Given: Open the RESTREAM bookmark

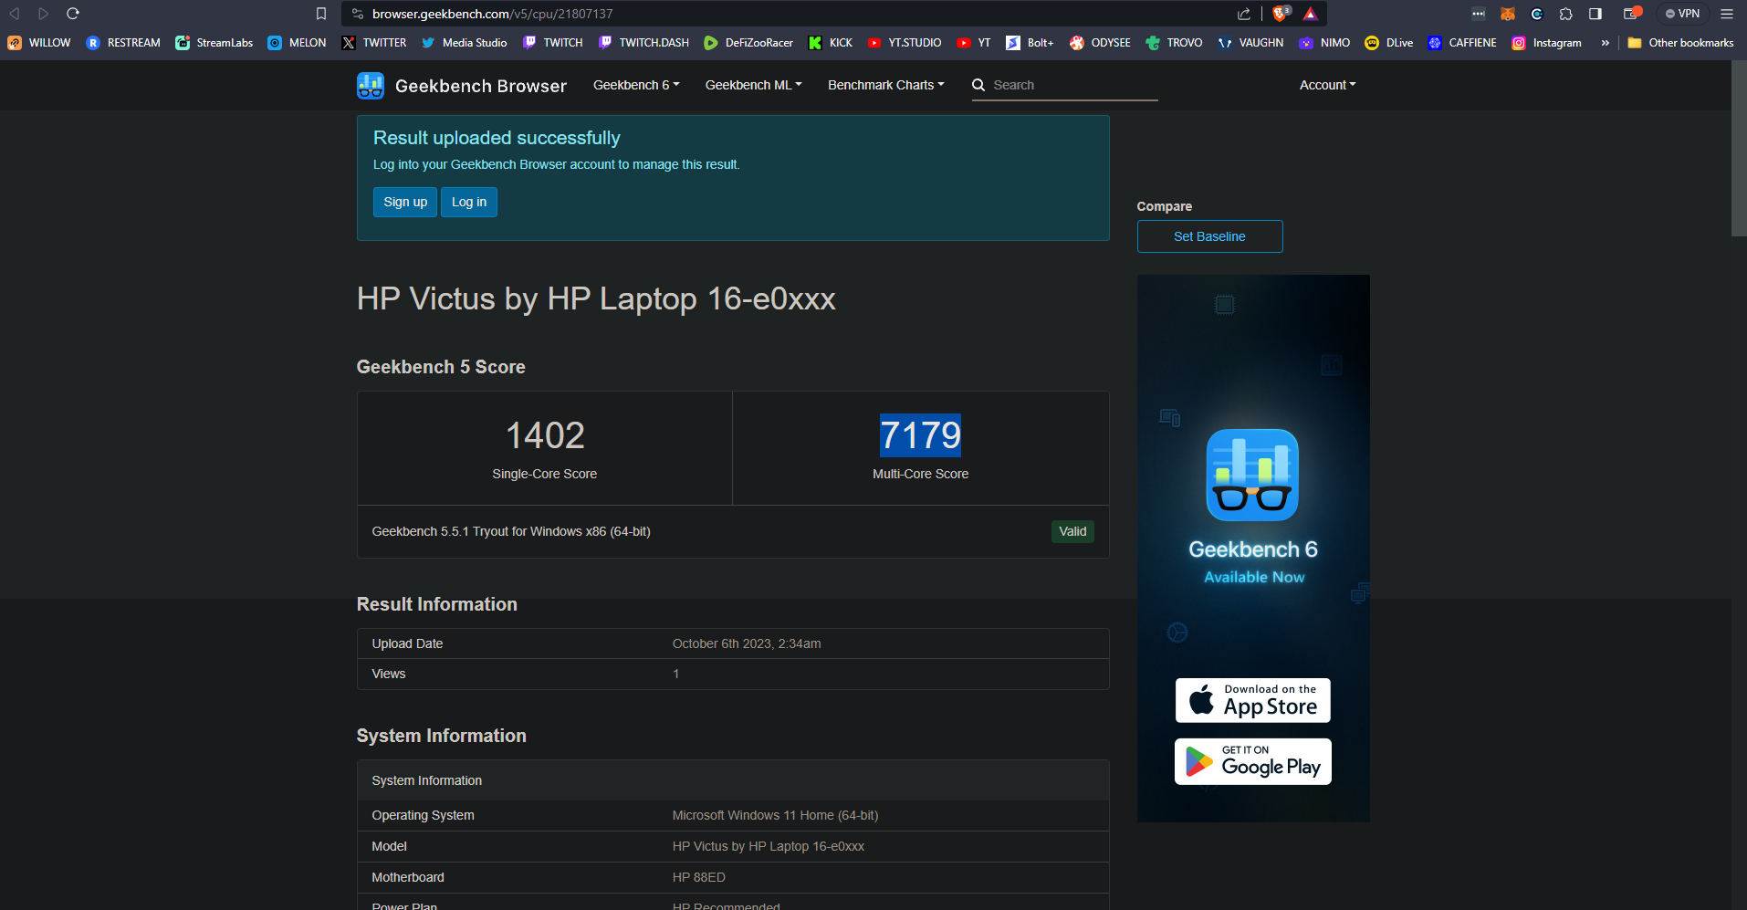Looking at the screenshot, I should [x=123, y=43].
